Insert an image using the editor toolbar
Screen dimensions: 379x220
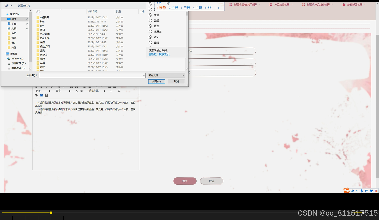click(41, 95)
